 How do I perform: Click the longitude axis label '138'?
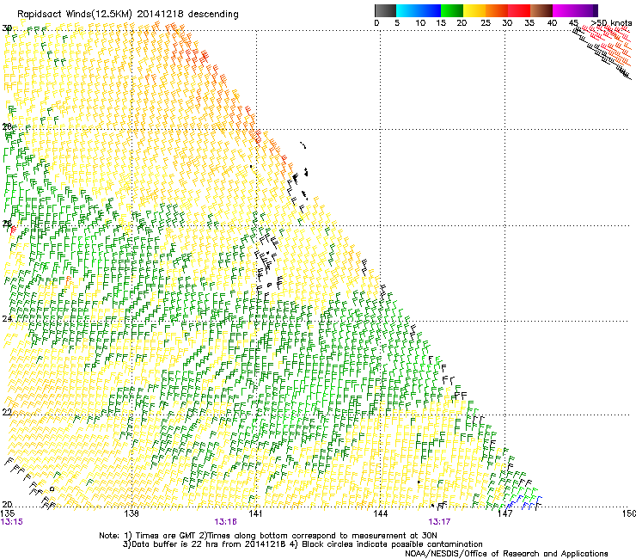click(x=131, y=513)
